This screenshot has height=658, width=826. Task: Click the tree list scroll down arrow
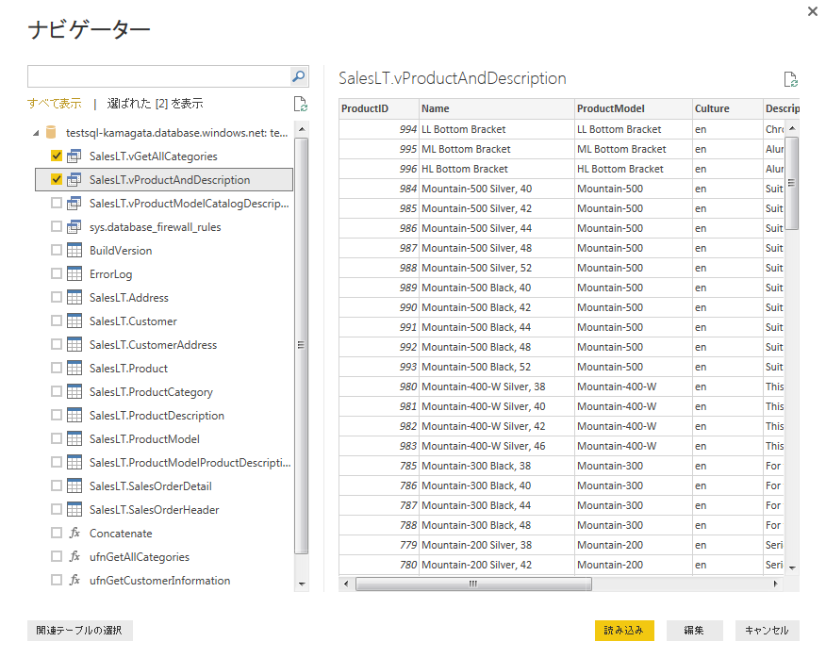point(302,584)
